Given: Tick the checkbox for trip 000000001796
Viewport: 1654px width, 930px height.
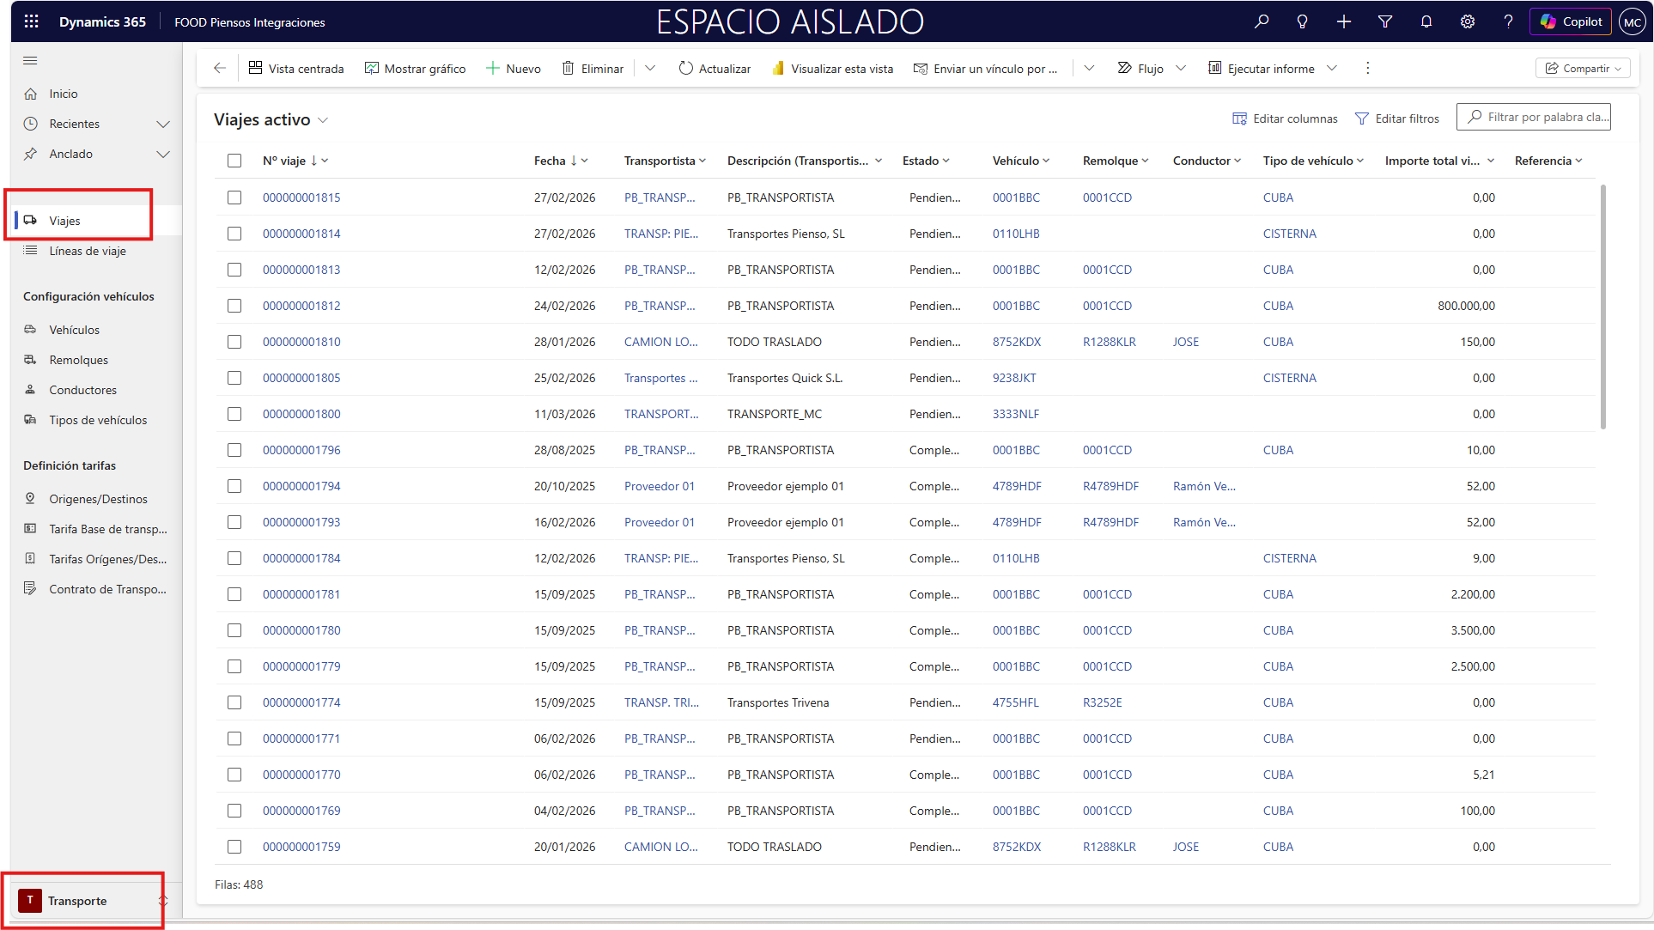Looking at the screenshot, I should (x=234, y=450).
